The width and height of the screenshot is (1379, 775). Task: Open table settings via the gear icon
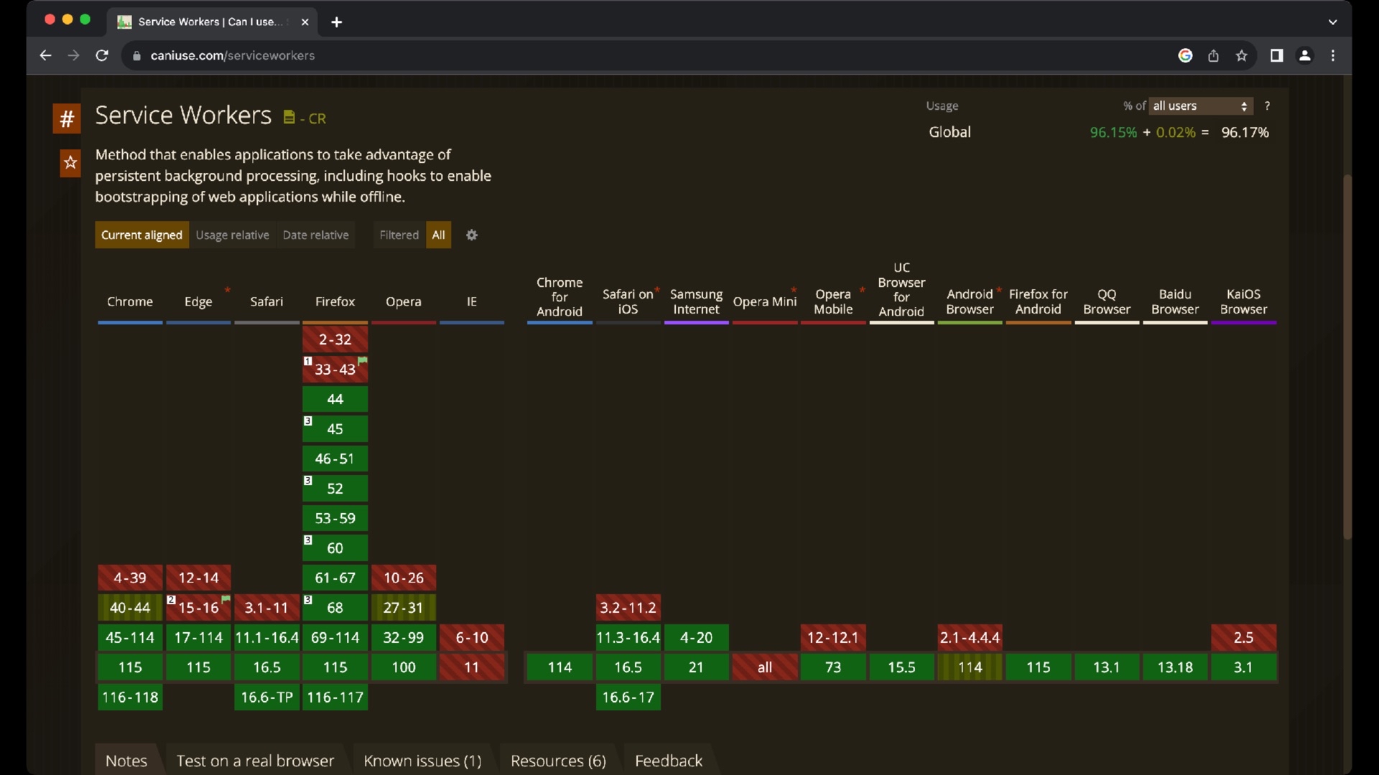click(472, 235)
